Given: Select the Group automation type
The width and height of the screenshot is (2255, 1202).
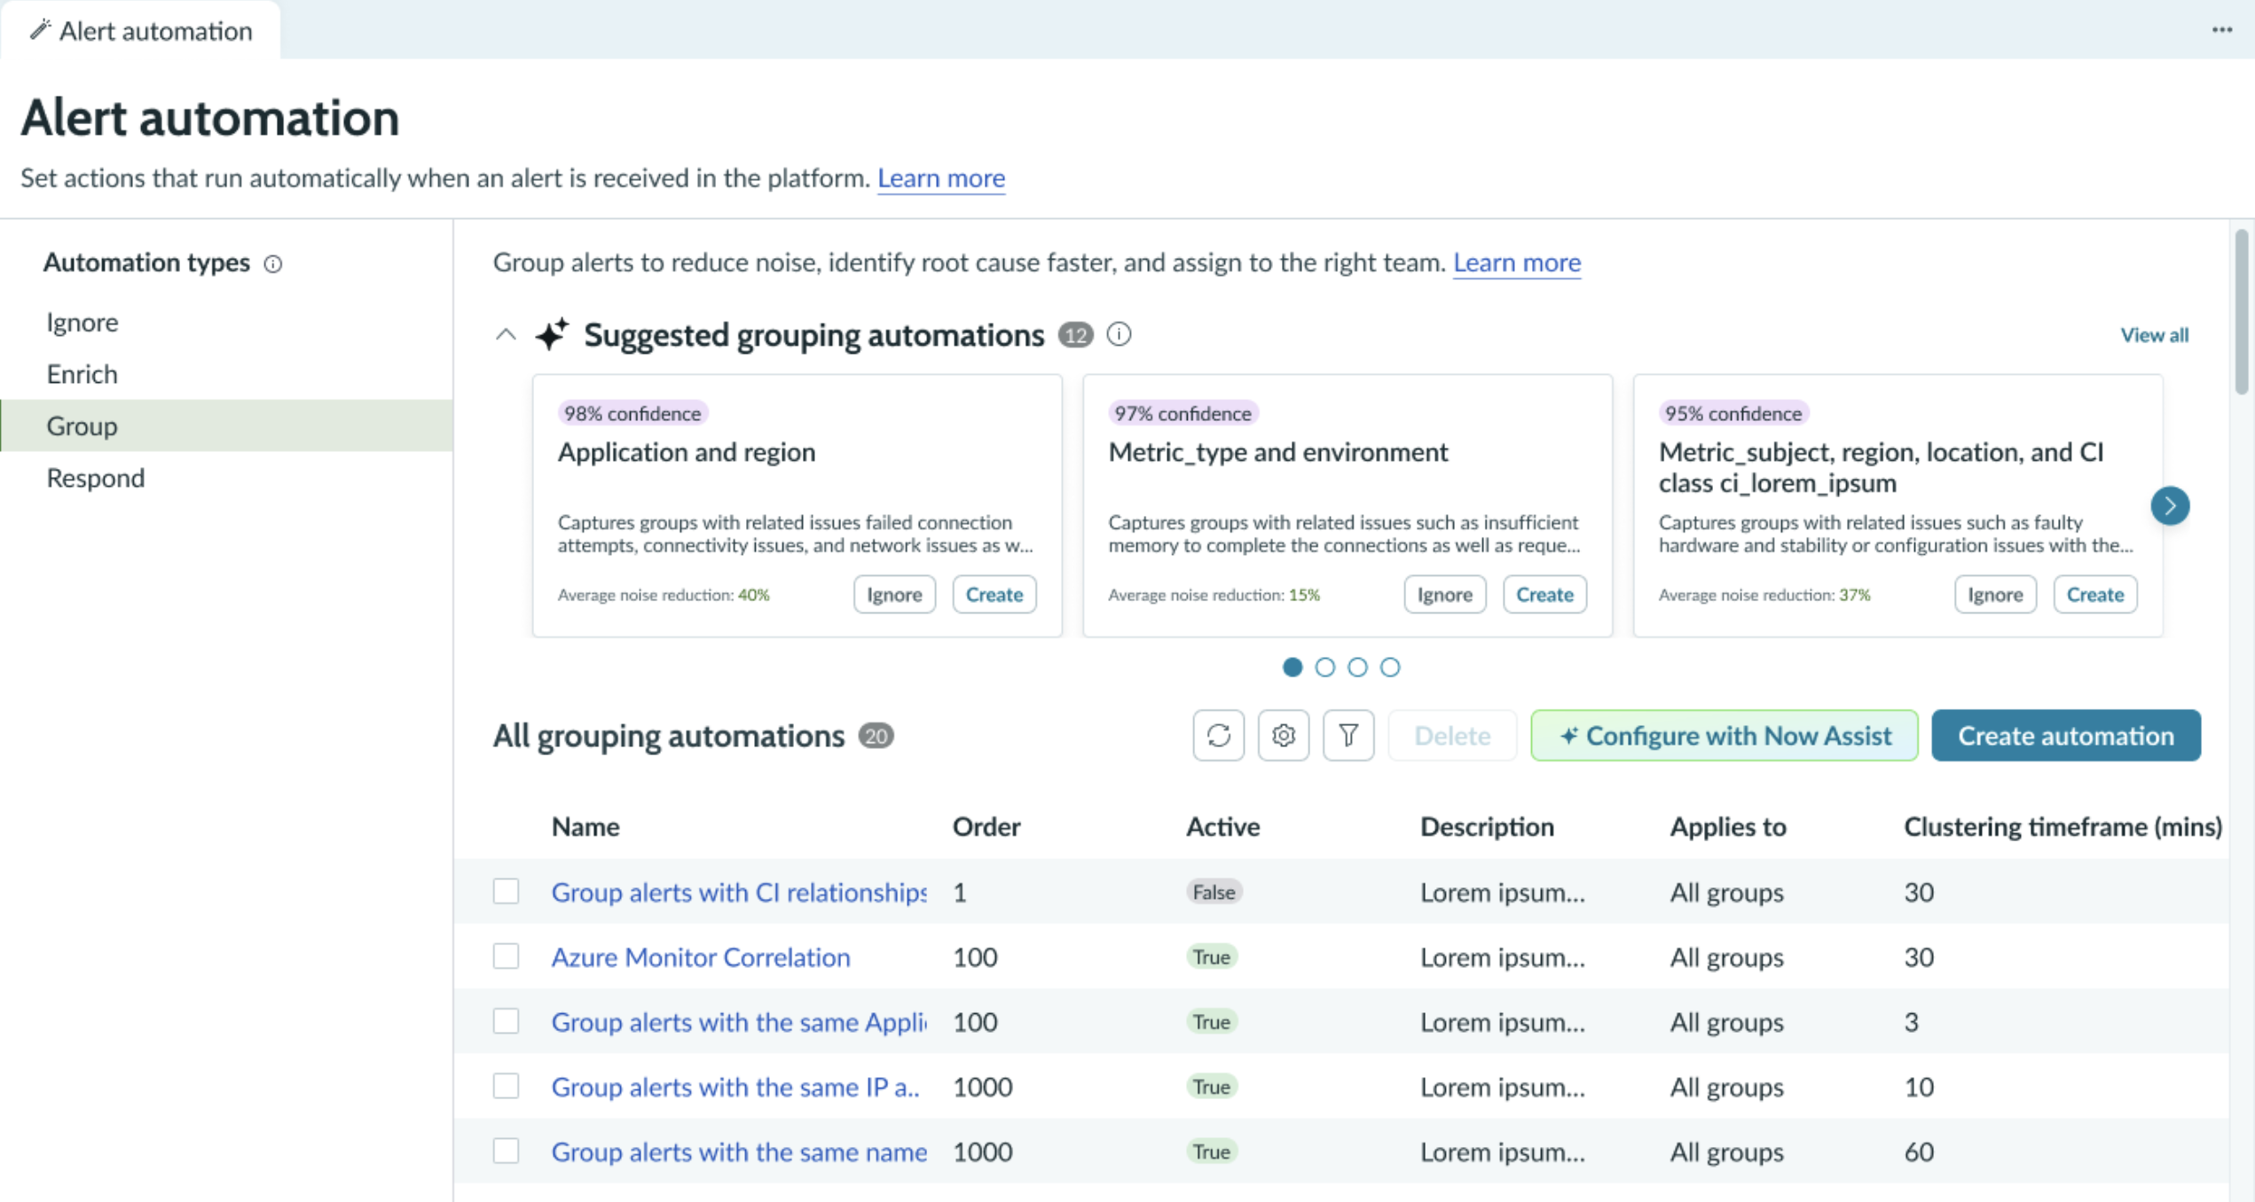Looking at the screenshot, I should coord(226,425).
